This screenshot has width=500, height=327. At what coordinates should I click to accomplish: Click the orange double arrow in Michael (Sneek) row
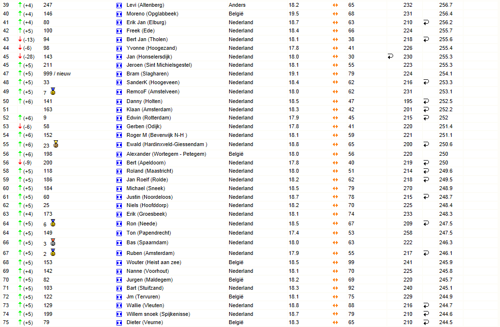[x=335, y=189]
